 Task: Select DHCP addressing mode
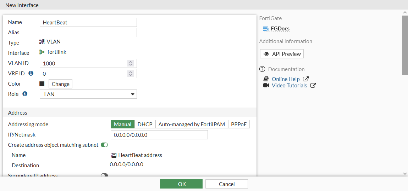coord(145,125)
